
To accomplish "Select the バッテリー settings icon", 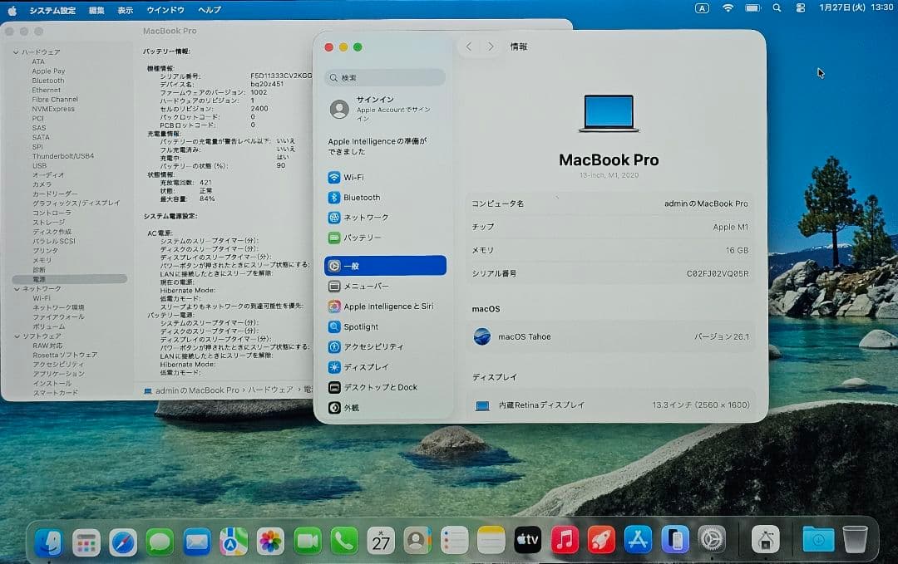I will click(x=362, y=238).
